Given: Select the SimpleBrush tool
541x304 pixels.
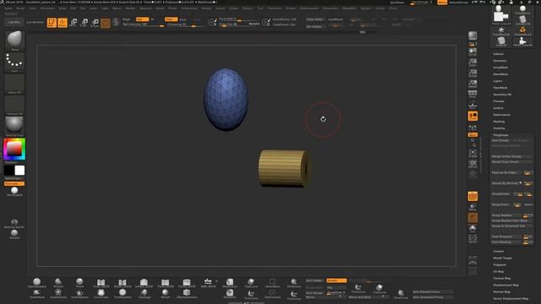Looking at the screenshot, I should [x=522, y=31].
